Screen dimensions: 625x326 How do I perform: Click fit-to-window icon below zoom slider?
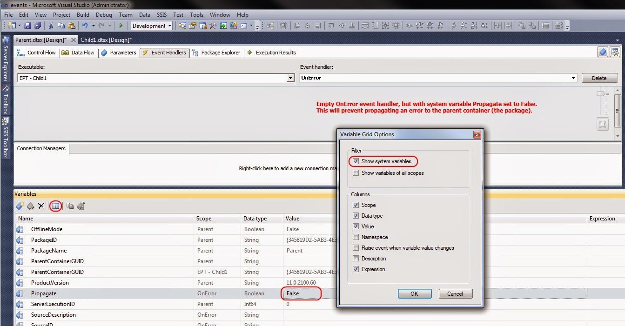pyautogui.click(x=603, y=124)
